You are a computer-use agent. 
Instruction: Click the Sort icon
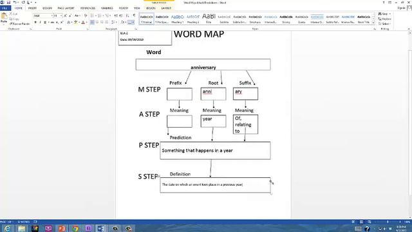(127, 15)
